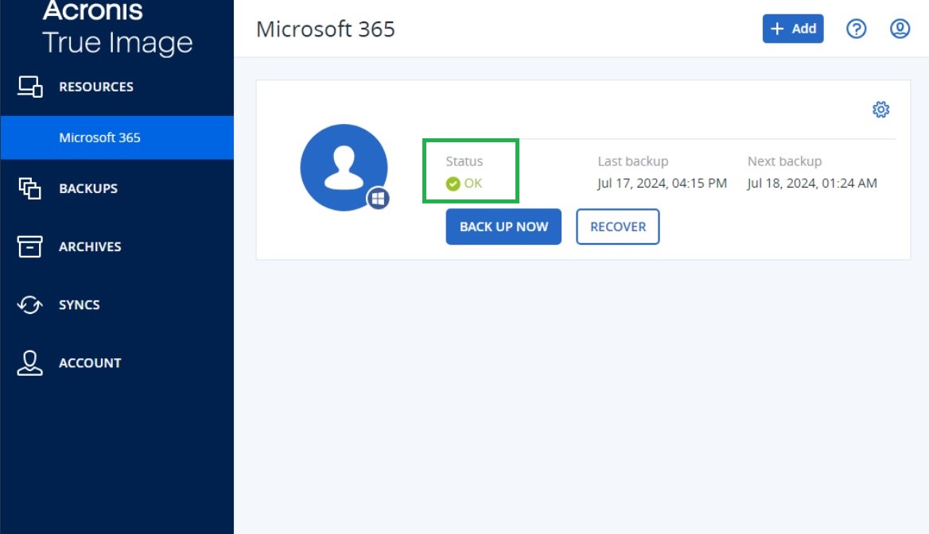This screenshot has height=534, width=929.
Task: Open the backup settings gear icon
Action: point(880,110)
